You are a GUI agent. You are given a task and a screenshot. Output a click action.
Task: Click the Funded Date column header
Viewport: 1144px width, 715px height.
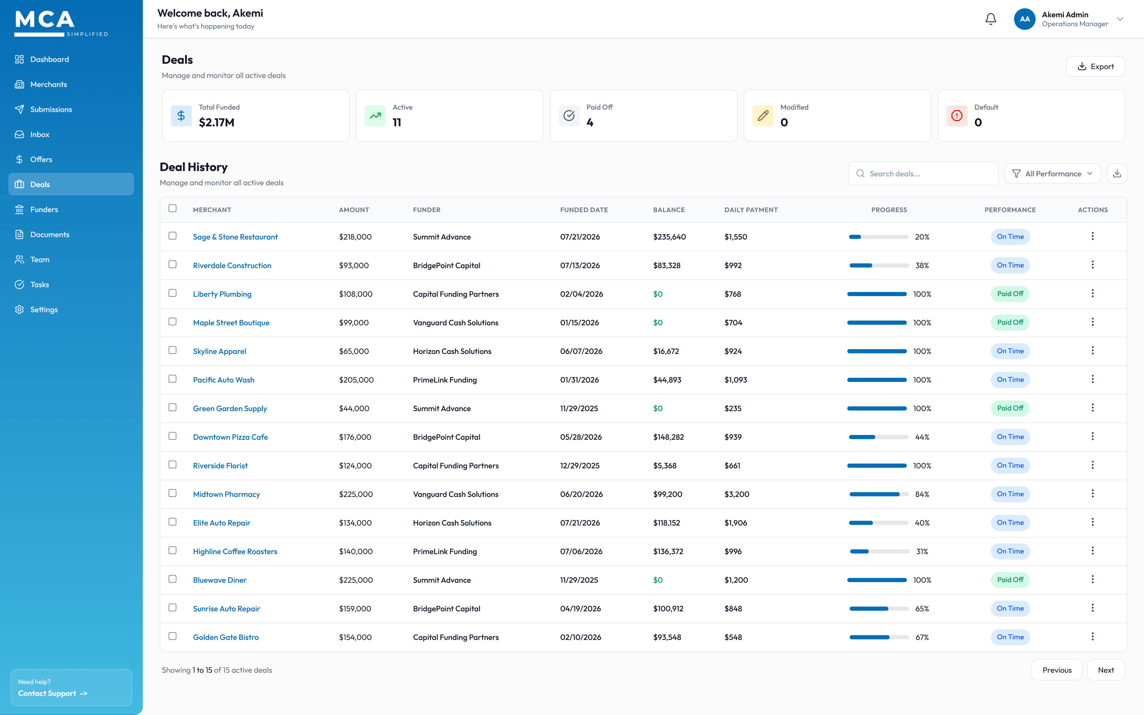point(584,209)
